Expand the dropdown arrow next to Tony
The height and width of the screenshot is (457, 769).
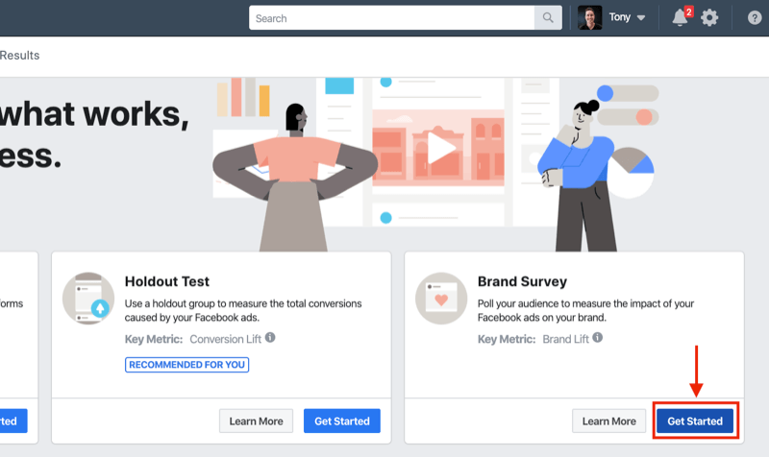pyautogui.click(x=641, y=18)
